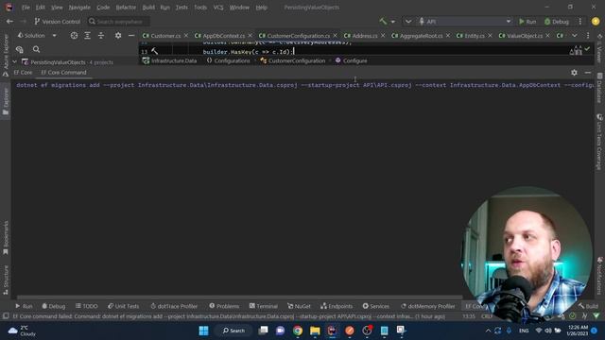Viewport: 605px width, 340px height.
Task: Expand the build hammer dropdown arrow
Action: coord(393,22)
